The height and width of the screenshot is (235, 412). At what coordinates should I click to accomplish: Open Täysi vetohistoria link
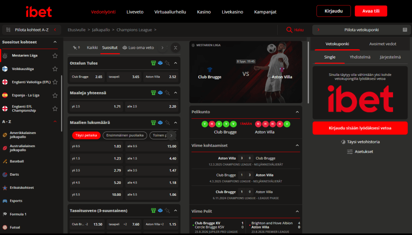(x=360, y=142)
